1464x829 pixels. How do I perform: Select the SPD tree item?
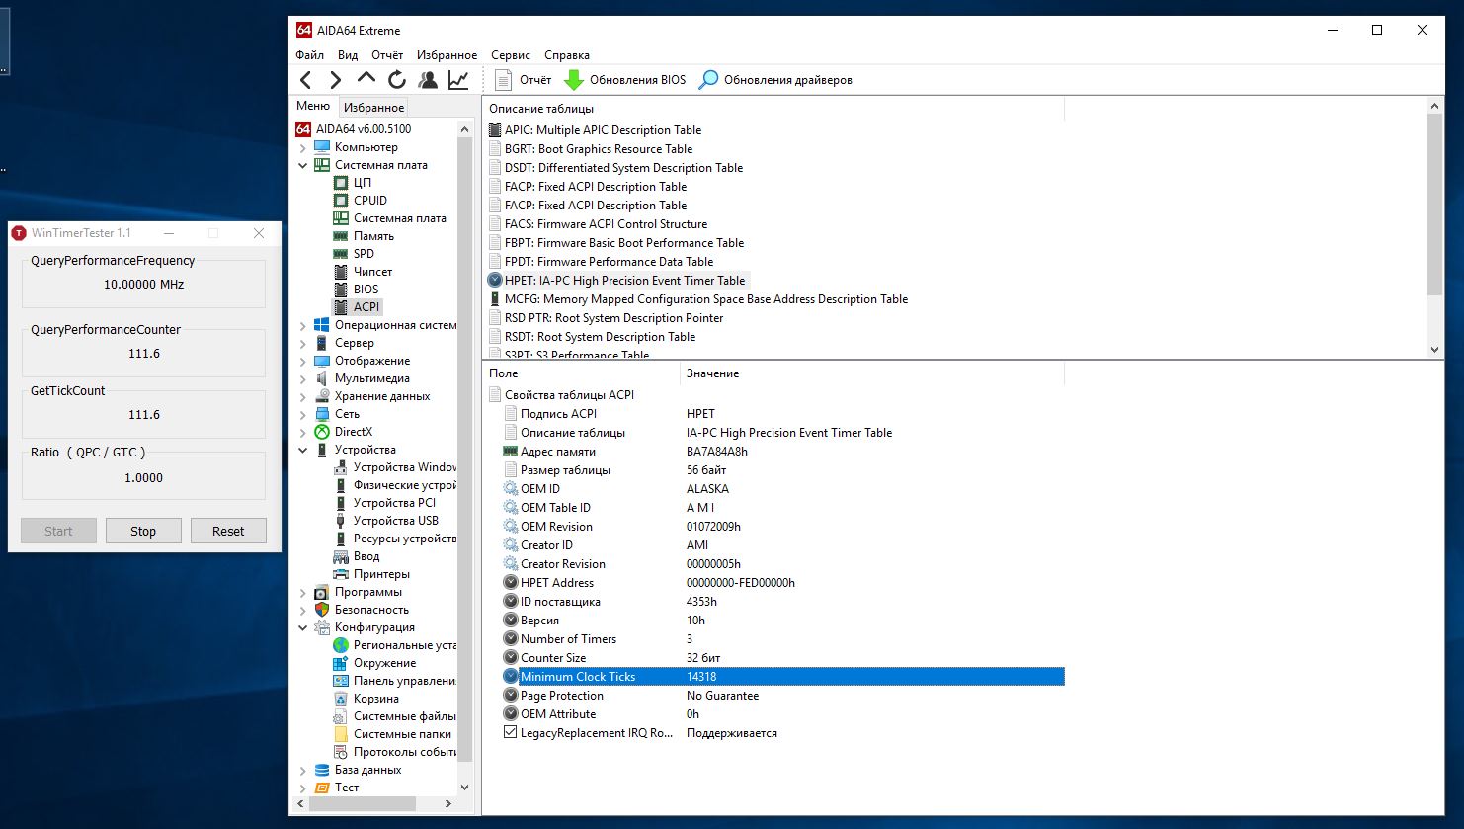(x=364, y=254)
